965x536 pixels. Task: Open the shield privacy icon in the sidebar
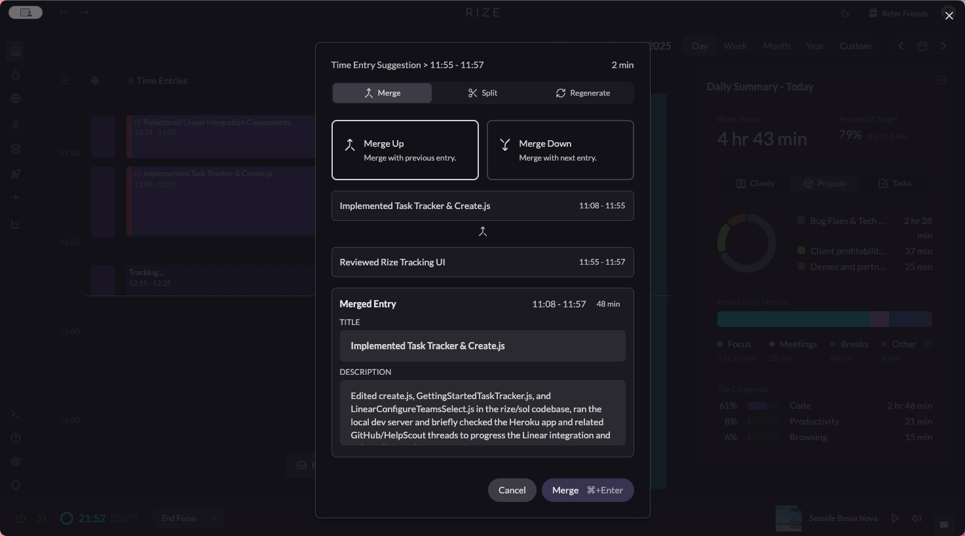(x=16, y=485)
